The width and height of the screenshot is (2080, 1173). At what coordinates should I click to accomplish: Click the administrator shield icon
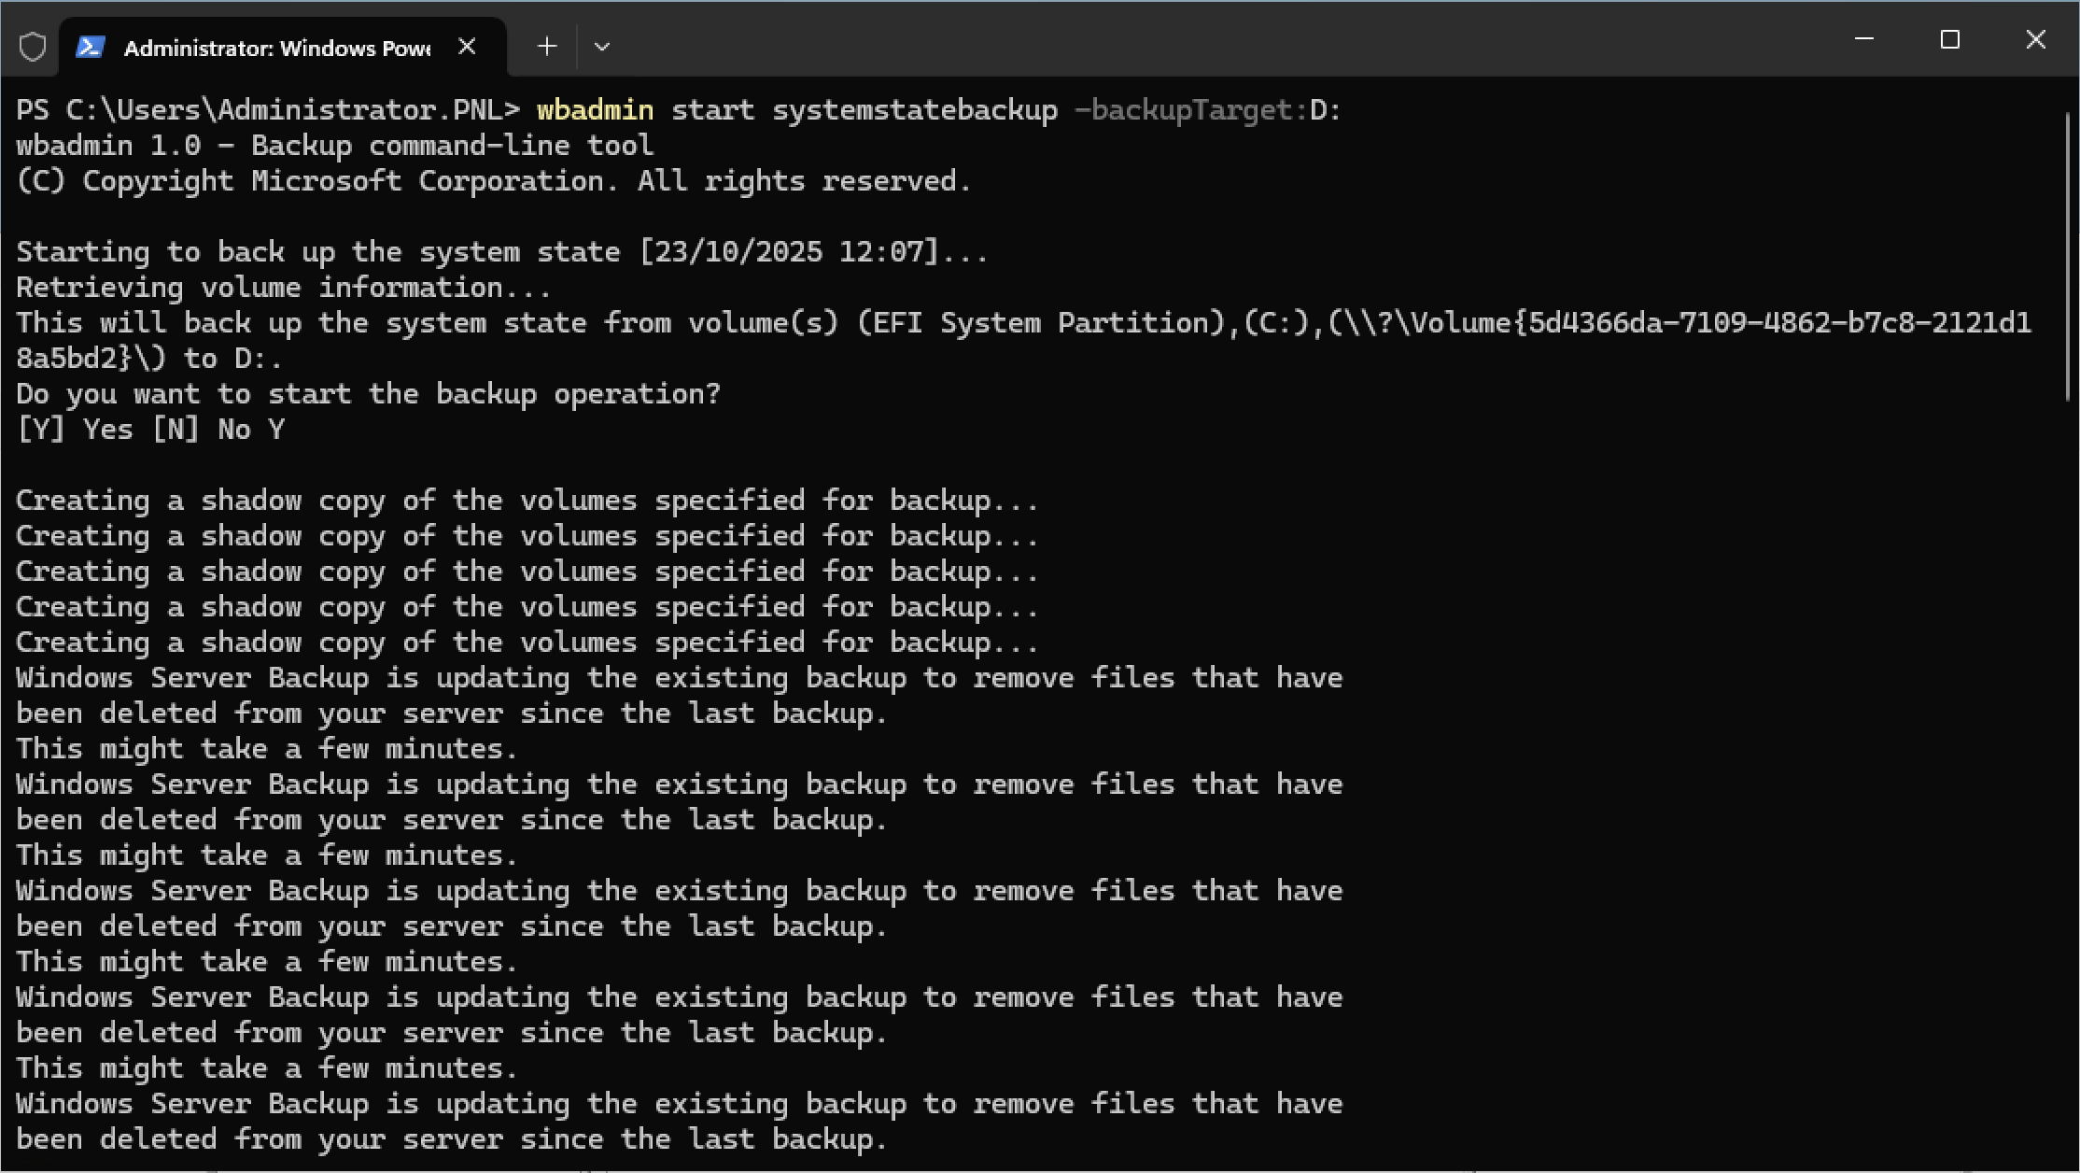pyautogui.click(x=33, y=47)
